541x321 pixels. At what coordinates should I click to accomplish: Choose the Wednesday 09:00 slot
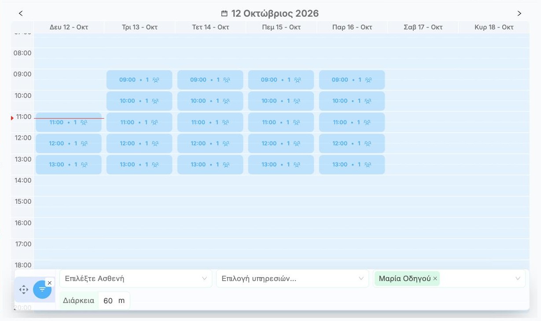(210, 80)
